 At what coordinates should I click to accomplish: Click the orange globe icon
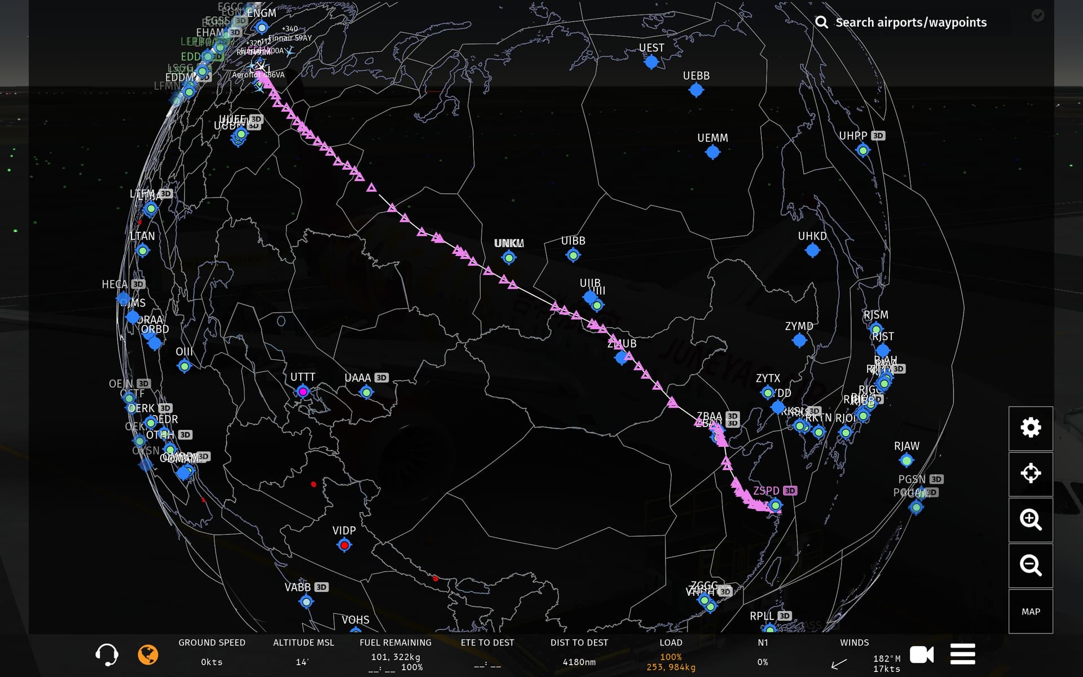[x=148, y=654]
